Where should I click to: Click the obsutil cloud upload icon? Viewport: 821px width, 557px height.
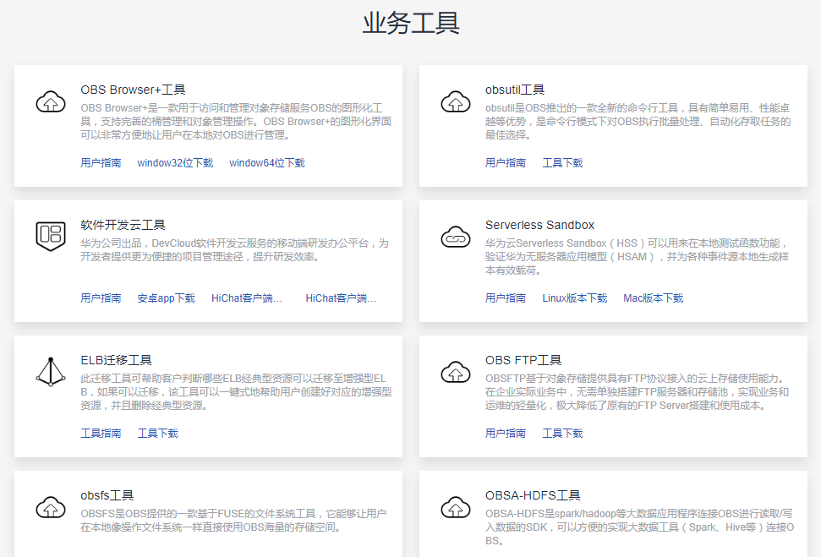(x=456, y=101)
